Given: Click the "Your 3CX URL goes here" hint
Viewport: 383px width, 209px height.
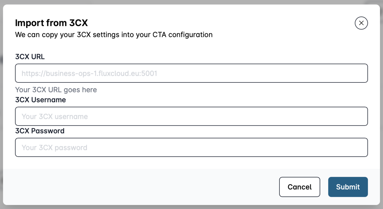Looking at the screenshot, I should [x=56, y=90].
